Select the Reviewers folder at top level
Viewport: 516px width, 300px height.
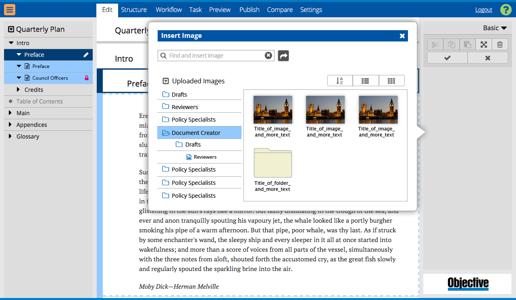200,107
